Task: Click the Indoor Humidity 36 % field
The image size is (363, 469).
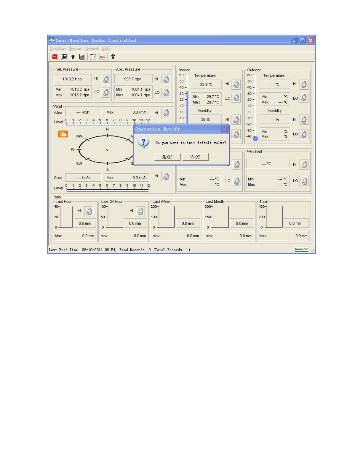Action: [206, 120]
